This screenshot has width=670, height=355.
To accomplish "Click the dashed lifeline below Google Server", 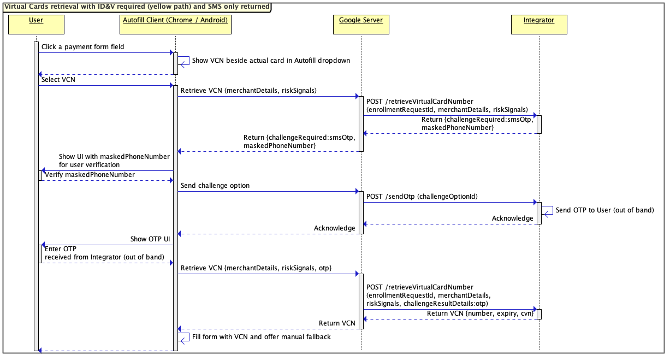I will pos(361,257).
